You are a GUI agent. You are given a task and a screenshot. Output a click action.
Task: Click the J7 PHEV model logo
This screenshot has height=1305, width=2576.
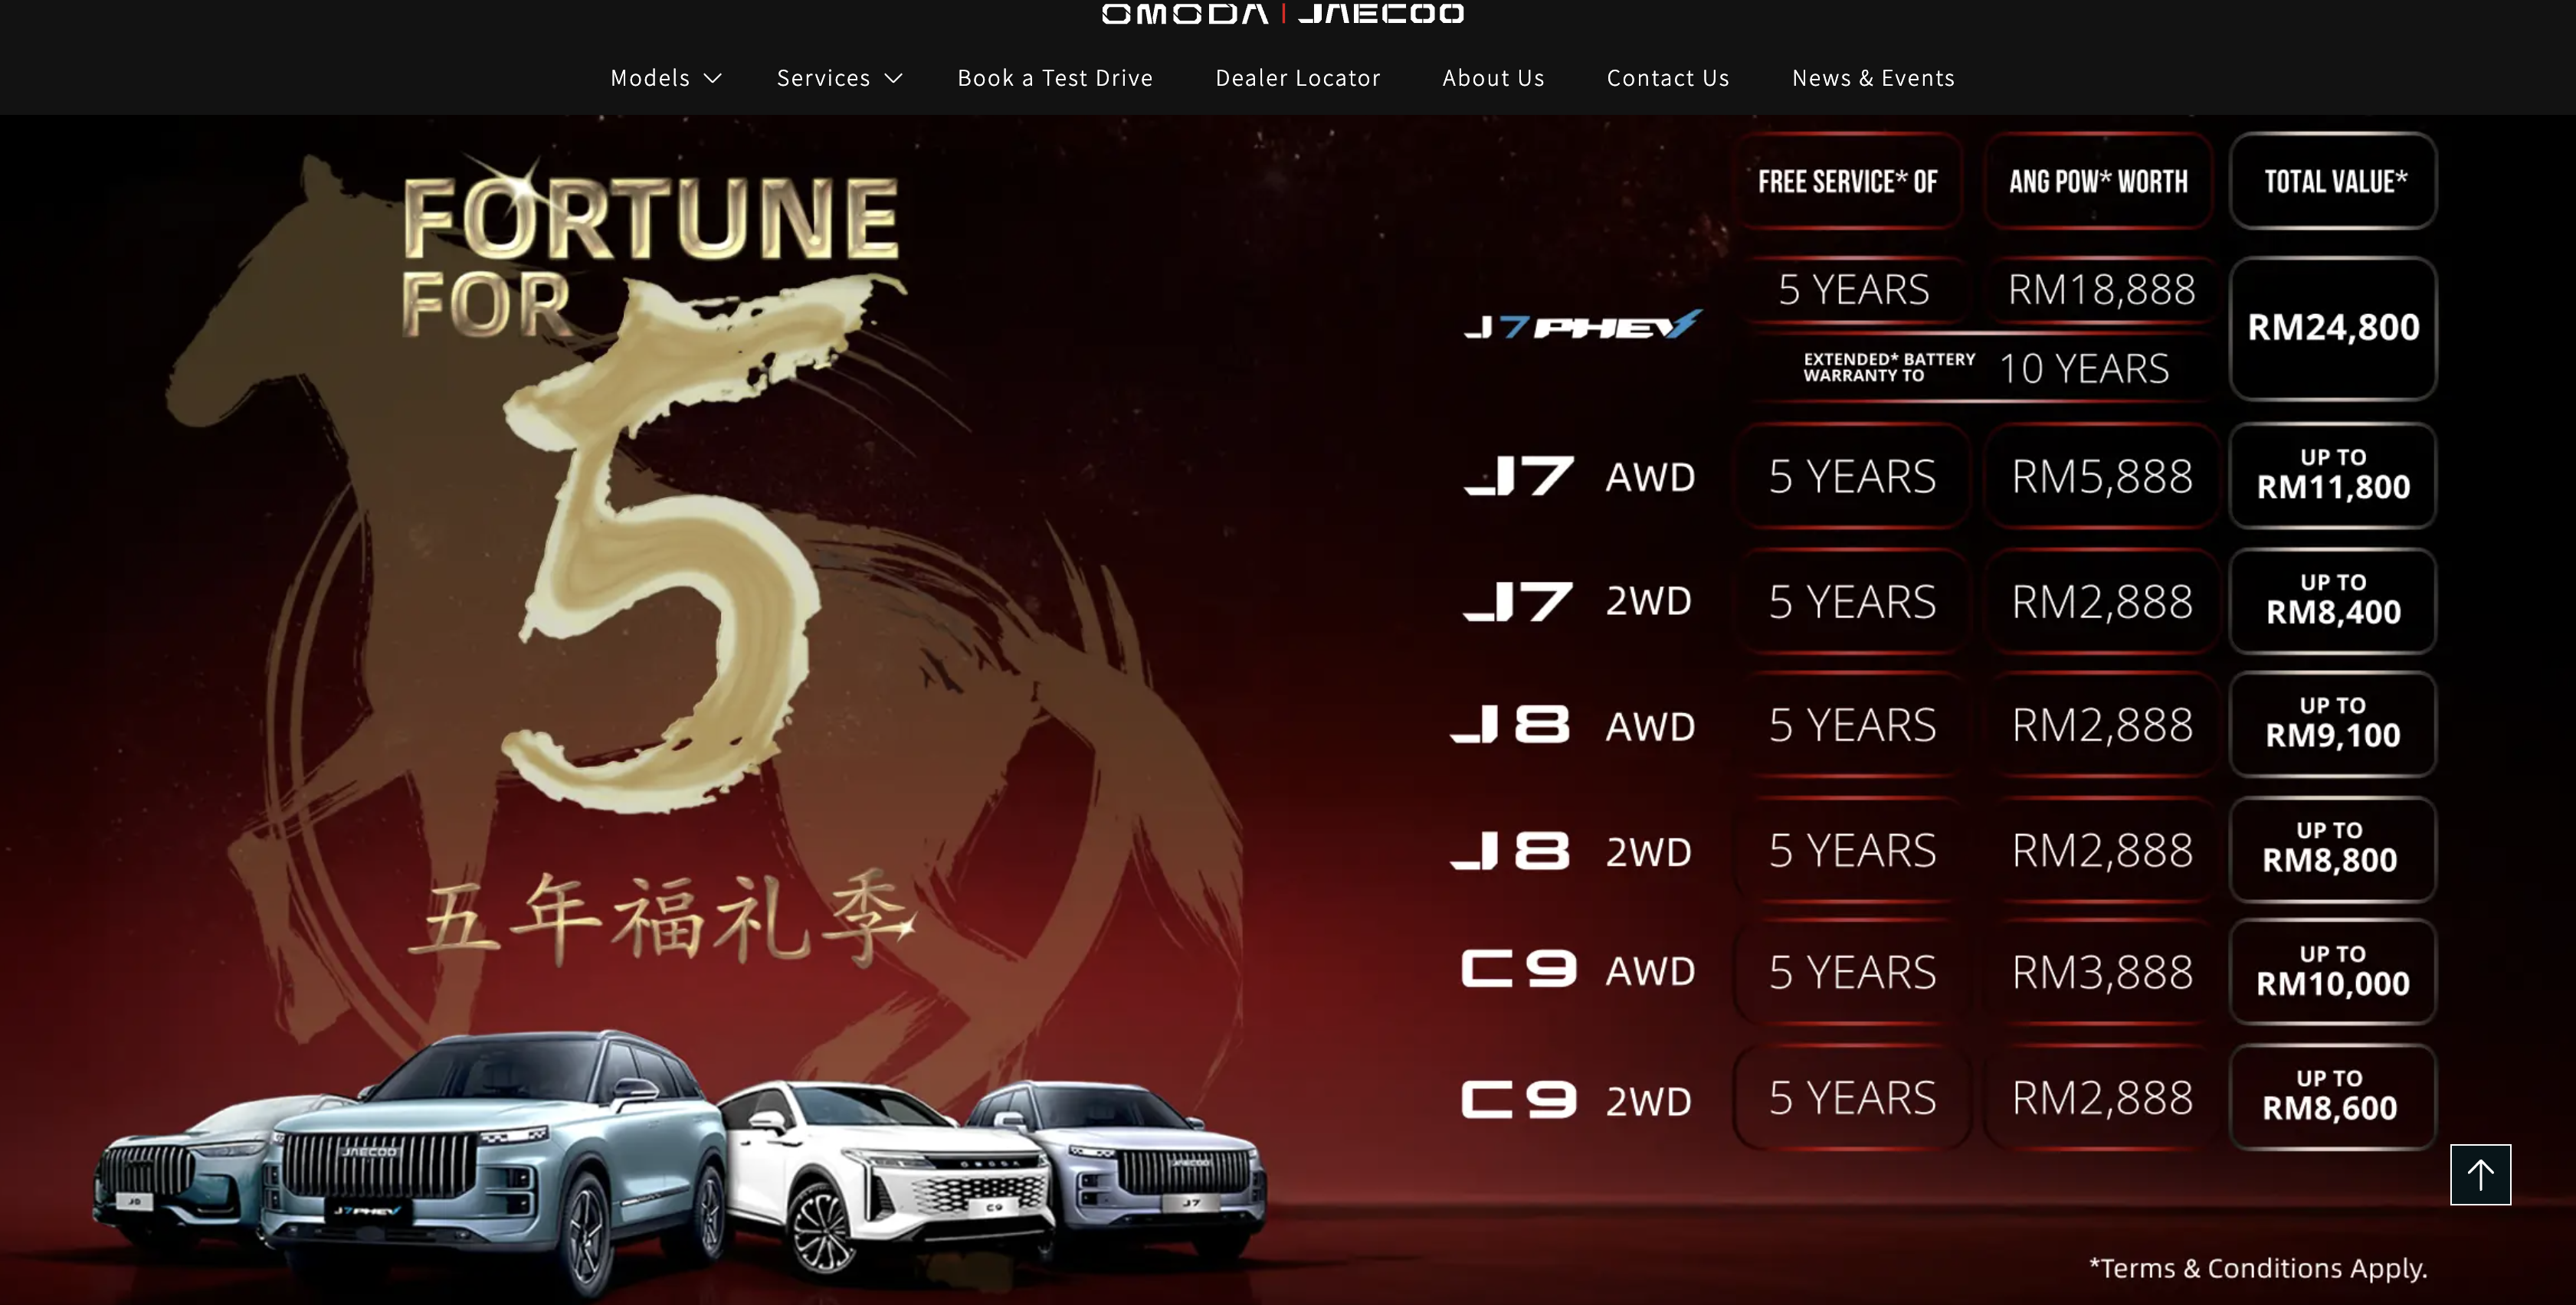(x=1582, y=325)
